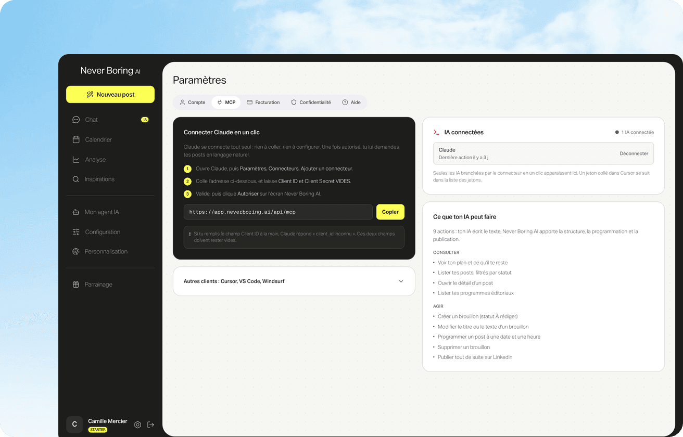Screen dimensions: 683x437
Task: Click 'Lister tes posts, filtrés par statut'
Action: (x=475, y=273)
